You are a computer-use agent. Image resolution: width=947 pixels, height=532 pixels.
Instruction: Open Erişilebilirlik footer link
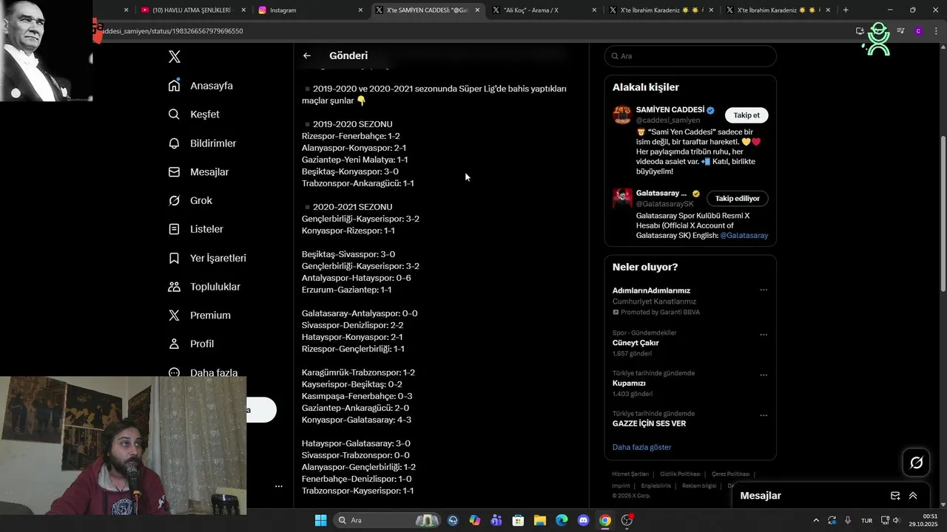pos(656,486)
